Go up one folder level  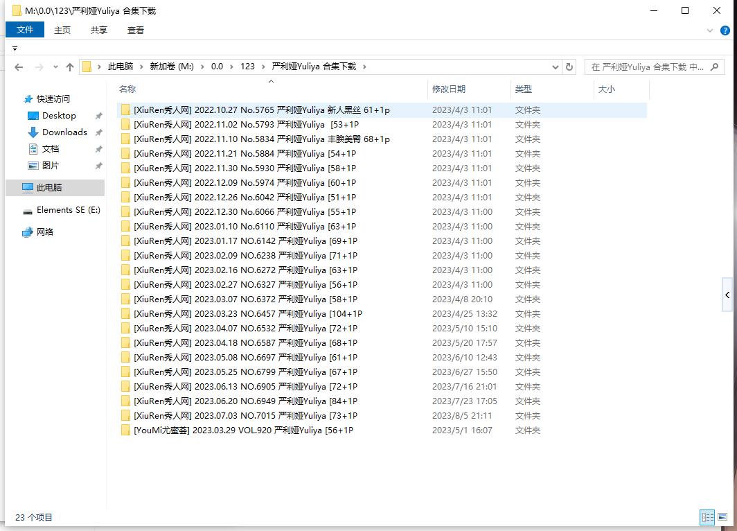pyautogui.click(x=70, y=67)
